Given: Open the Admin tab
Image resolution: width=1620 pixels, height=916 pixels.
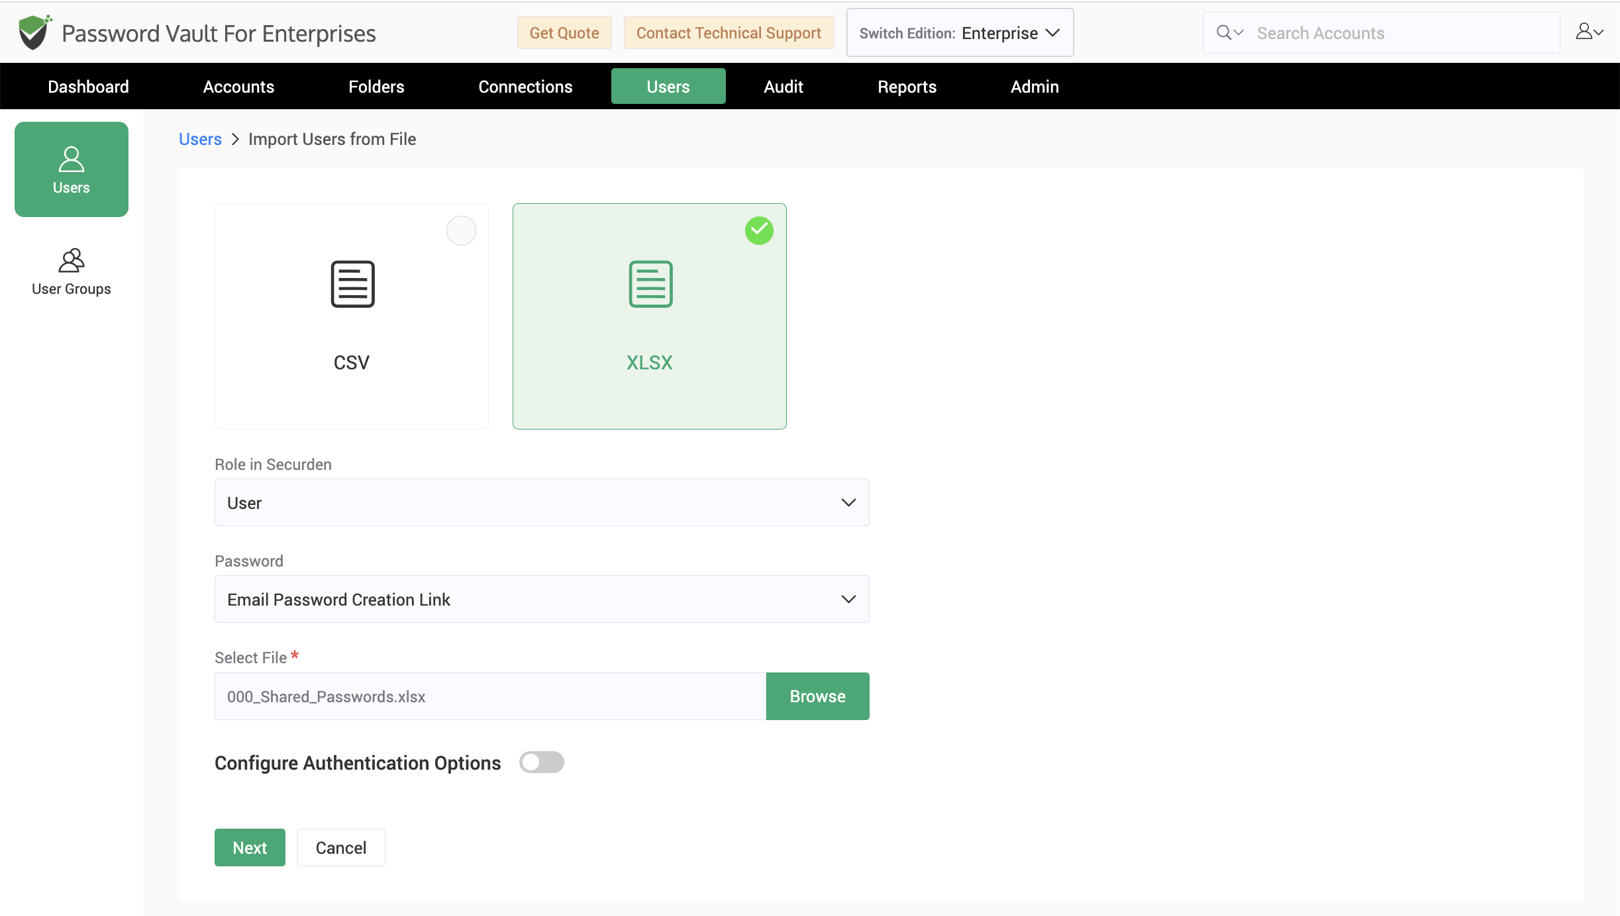Looking at the screenshot, I should coord(1035,87).
